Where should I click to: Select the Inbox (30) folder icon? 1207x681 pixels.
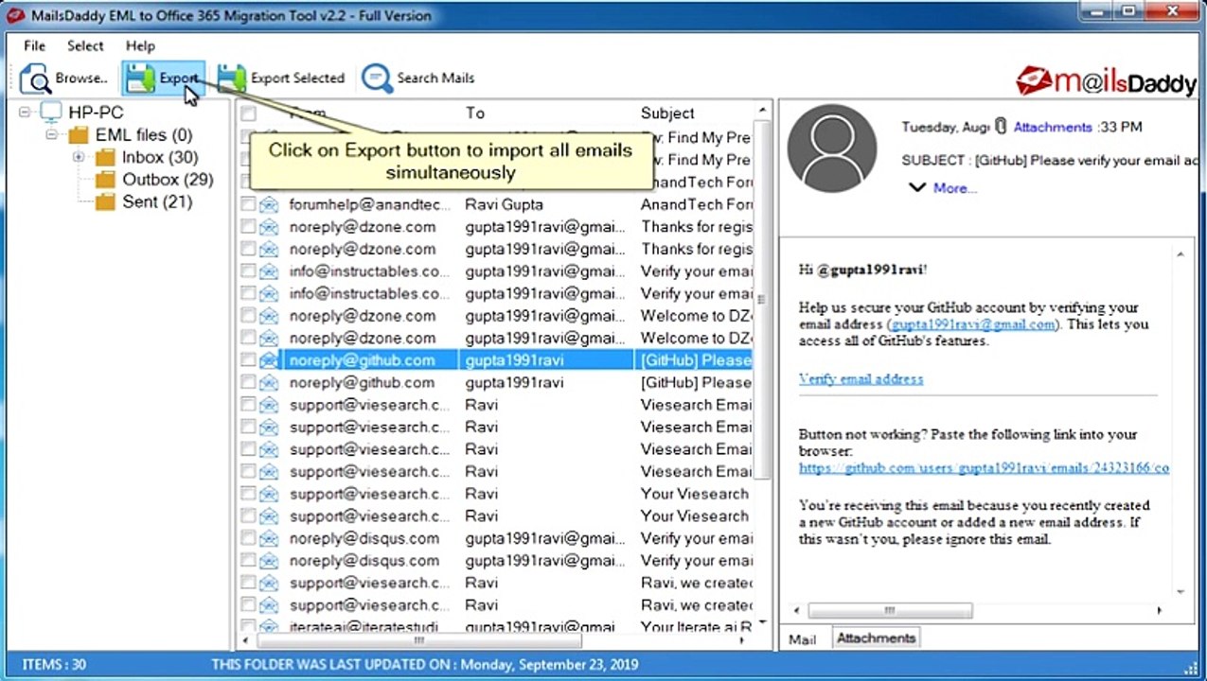pos(105,157)
